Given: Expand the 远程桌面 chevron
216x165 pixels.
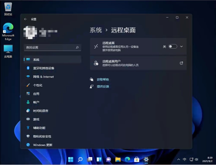Looking at the screenshot, I should click(x=181, y=47).
